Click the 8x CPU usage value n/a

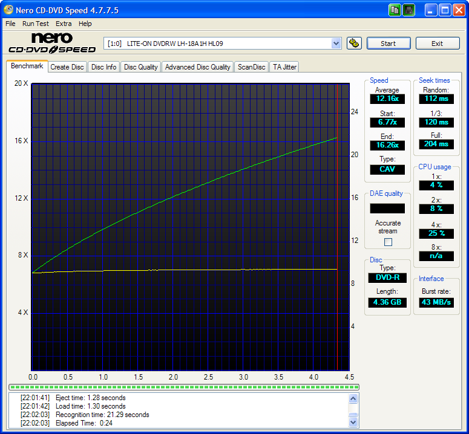[x=436, y=256]
